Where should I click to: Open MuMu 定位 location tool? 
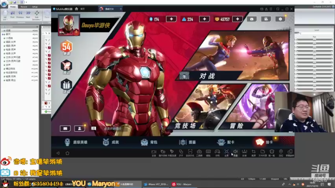281,153
